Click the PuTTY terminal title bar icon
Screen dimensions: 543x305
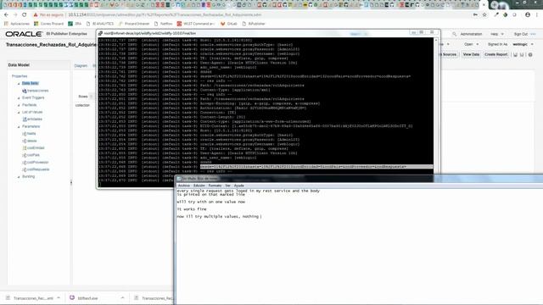pos(100,34)
